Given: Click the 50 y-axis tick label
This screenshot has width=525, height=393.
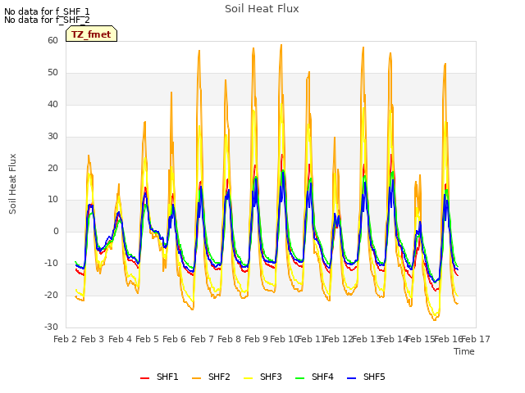Looking at the screenshot, I should [52, 73].
